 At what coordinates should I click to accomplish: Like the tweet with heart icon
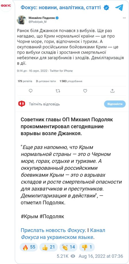tap(85, 91)
